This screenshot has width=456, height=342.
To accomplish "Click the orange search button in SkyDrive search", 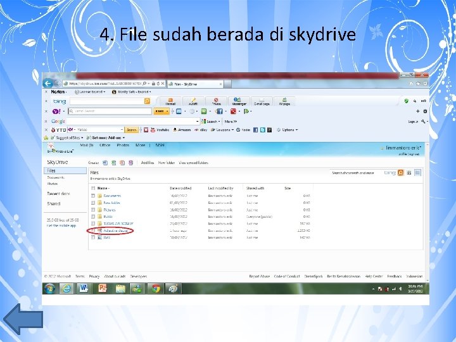I will 400,173.
